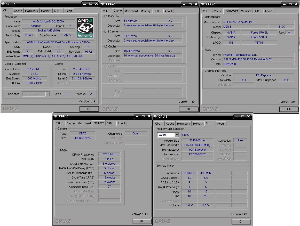Click multiplier value 'x 13.0'

[x=34, y=74]
